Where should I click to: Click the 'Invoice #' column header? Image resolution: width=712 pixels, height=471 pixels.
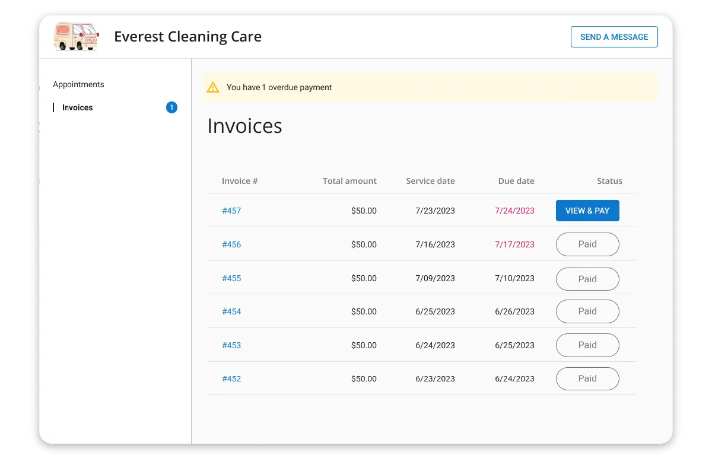(x=240, y=181)
